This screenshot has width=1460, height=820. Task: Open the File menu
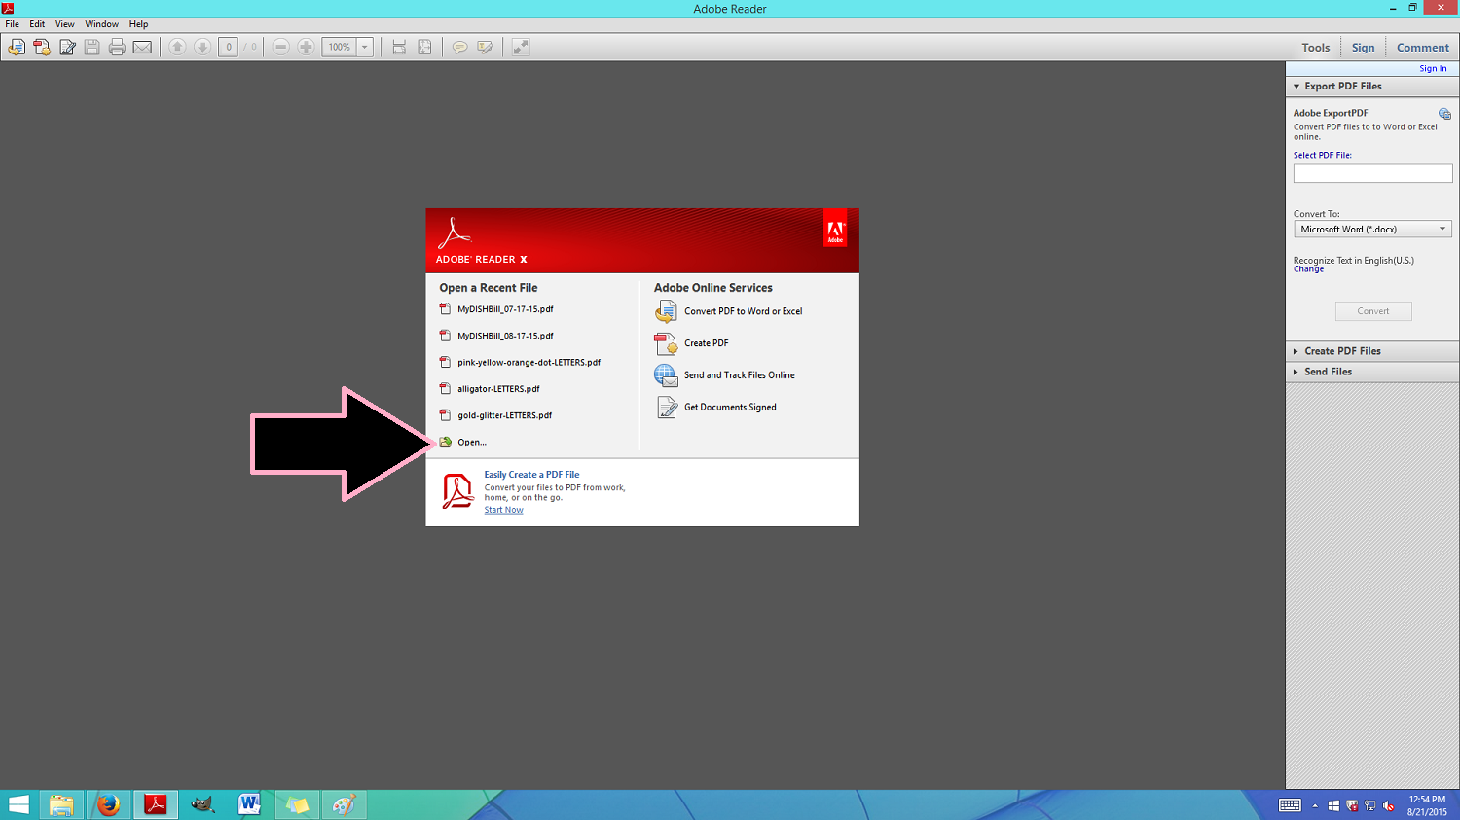[x=12, y=24]
